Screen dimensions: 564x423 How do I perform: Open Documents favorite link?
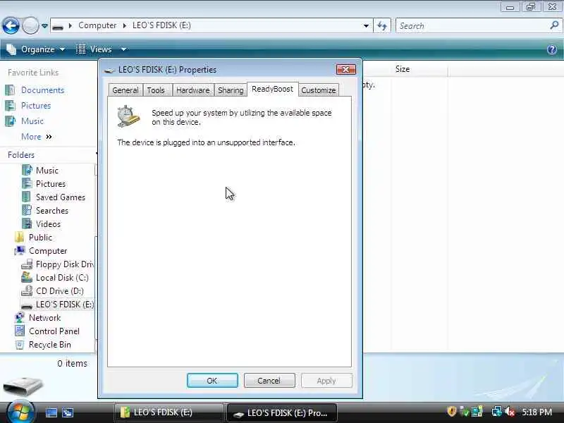click(x=42, y=90)
